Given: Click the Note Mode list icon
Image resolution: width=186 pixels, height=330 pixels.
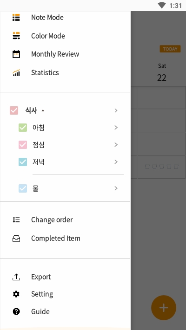Looking at the screenshot, I should point(16,17).
